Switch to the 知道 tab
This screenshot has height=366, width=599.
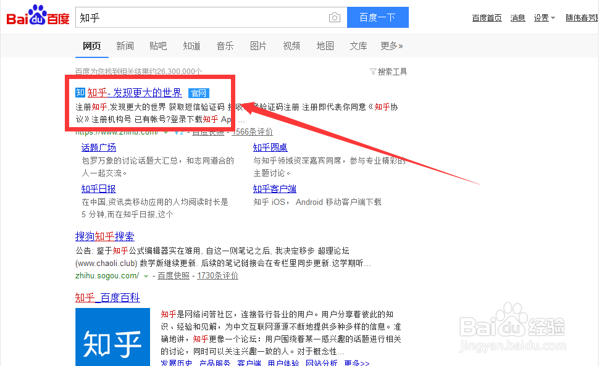[192, 46]
